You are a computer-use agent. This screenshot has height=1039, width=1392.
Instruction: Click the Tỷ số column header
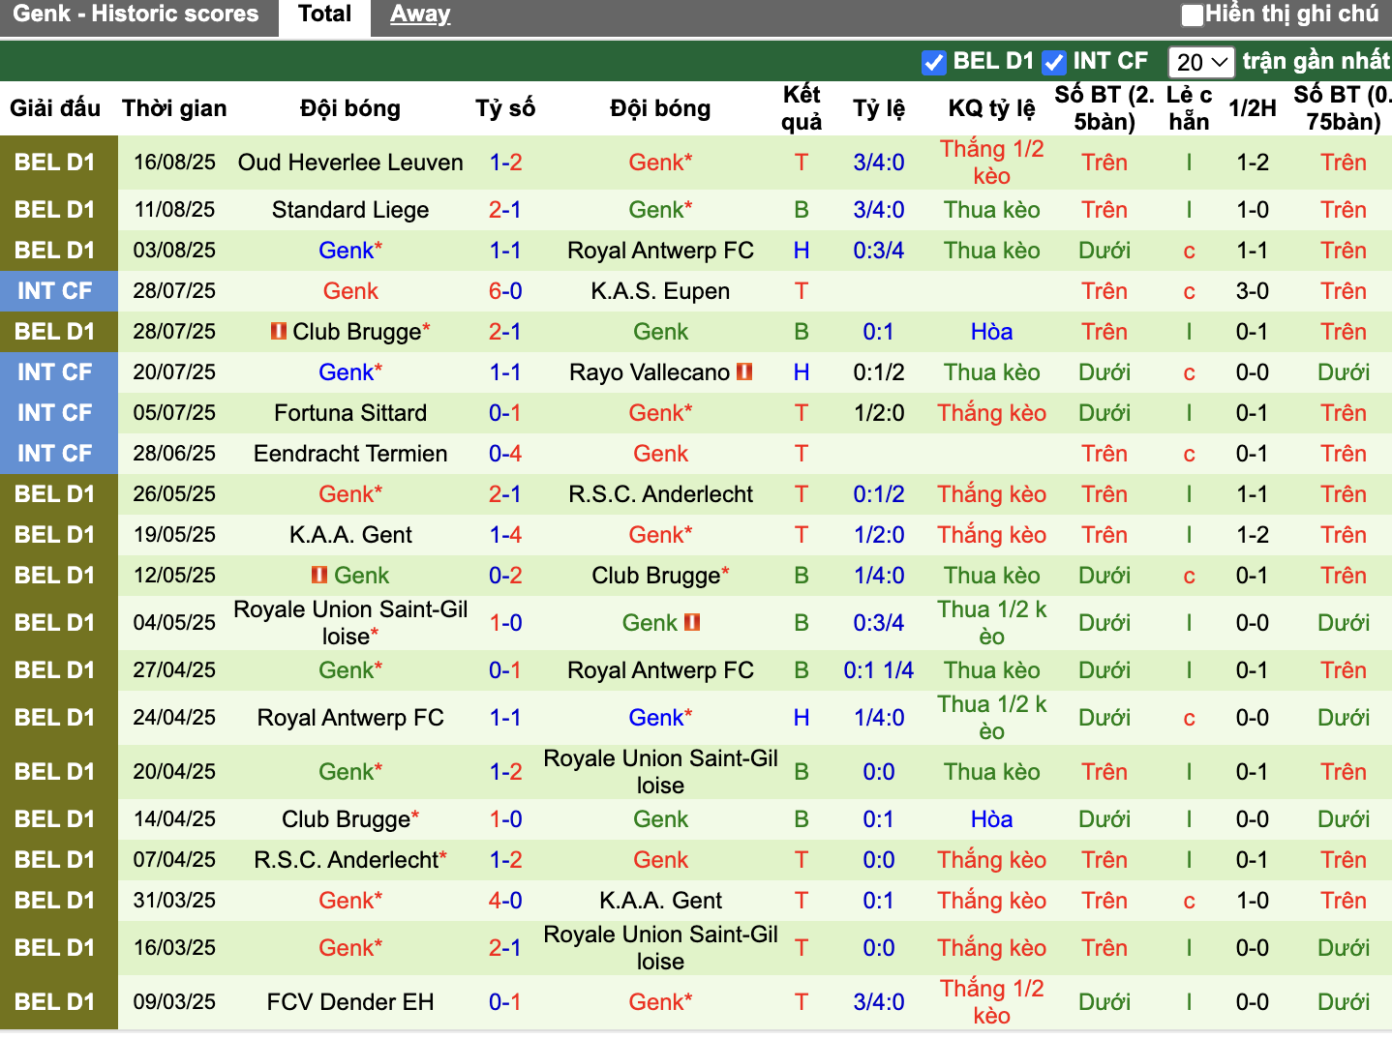pos(505,108)
